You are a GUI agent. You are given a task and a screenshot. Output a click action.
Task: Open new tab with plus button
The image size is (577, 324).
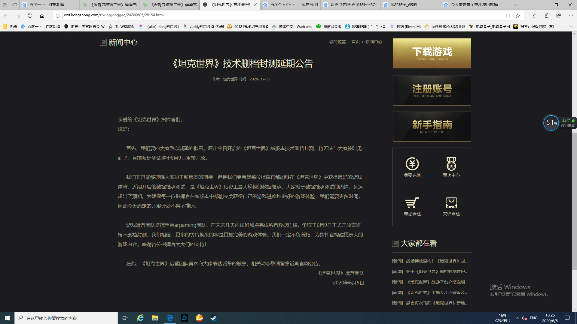pos(506,5)
